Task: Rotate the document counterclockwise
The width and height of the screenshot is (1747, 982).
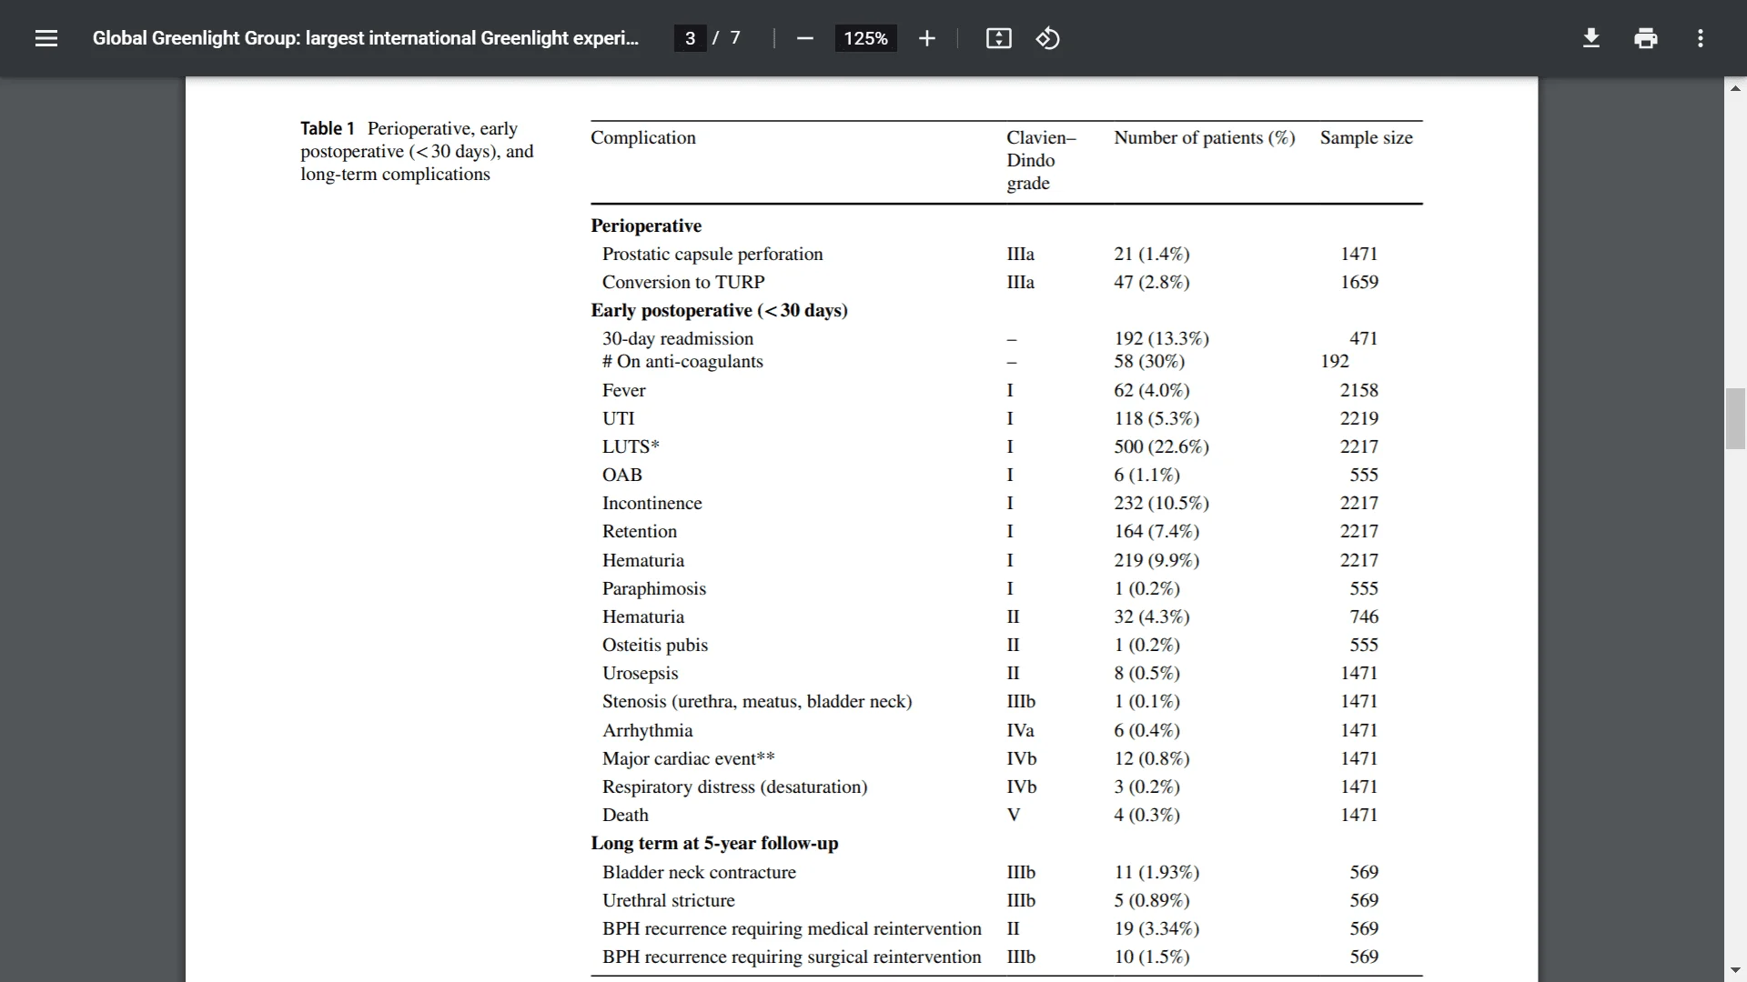Action: [1047, 38]
